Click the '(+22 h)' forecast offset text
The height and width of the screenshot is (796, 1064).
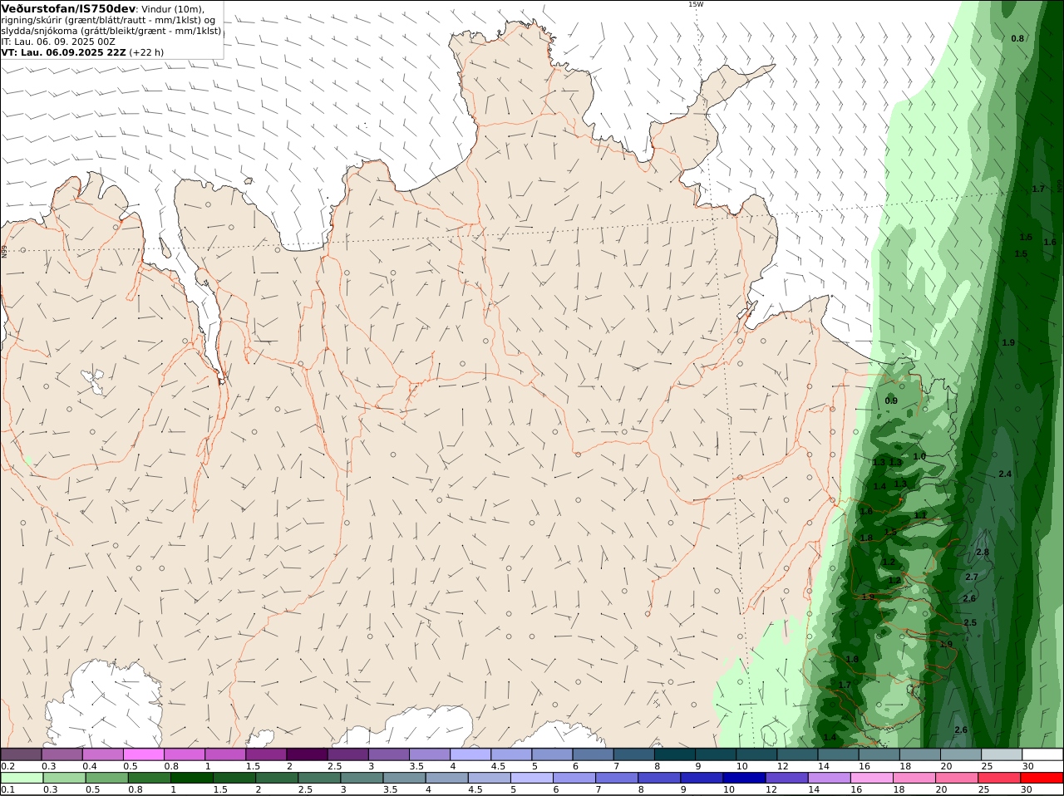click(146, 52)
